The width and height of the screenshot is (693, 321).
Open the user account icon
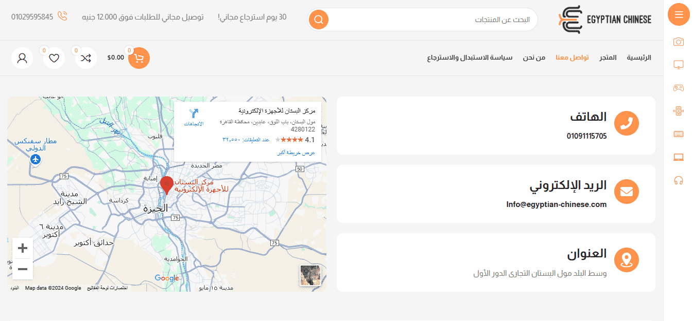point(22,58)
